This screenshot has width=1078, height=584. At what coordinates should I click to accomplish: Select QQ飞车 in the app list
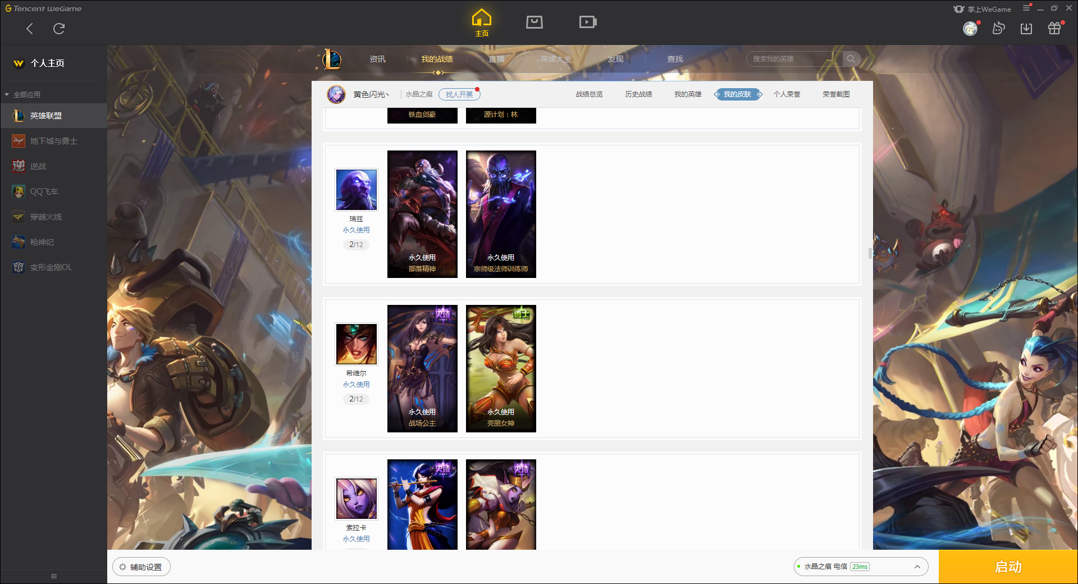tap(53, 191)
